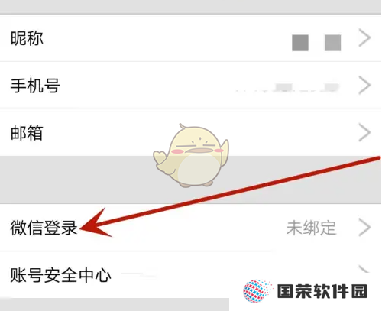The image size is (382, 311).
Task: Open the 邮箱 email setting
Action: point(190,133)
